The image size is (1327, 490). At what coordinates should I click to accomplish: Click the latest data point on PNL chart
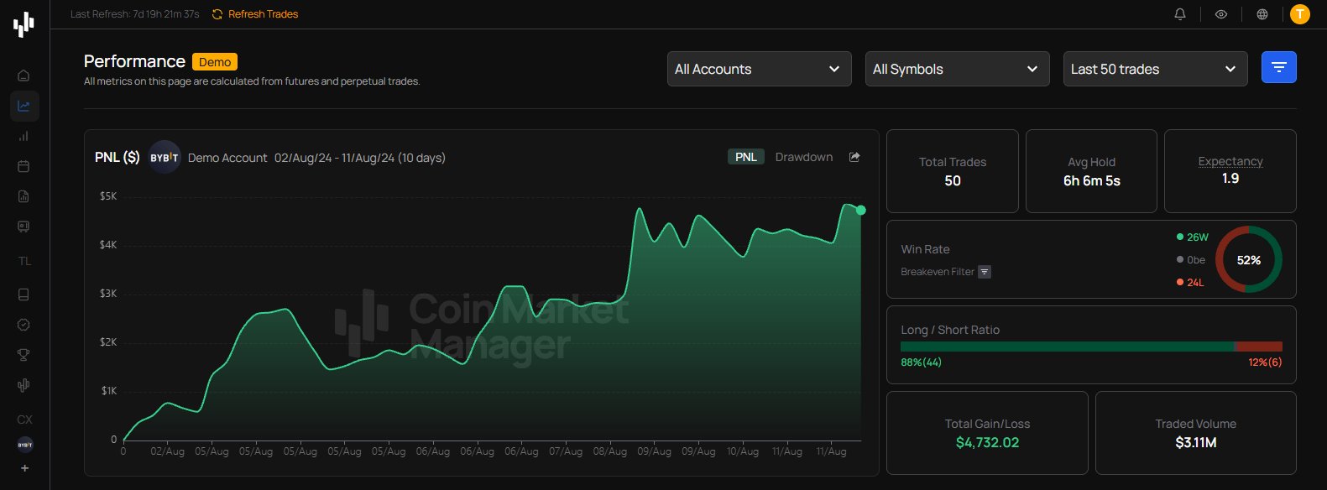coord(860,210)
